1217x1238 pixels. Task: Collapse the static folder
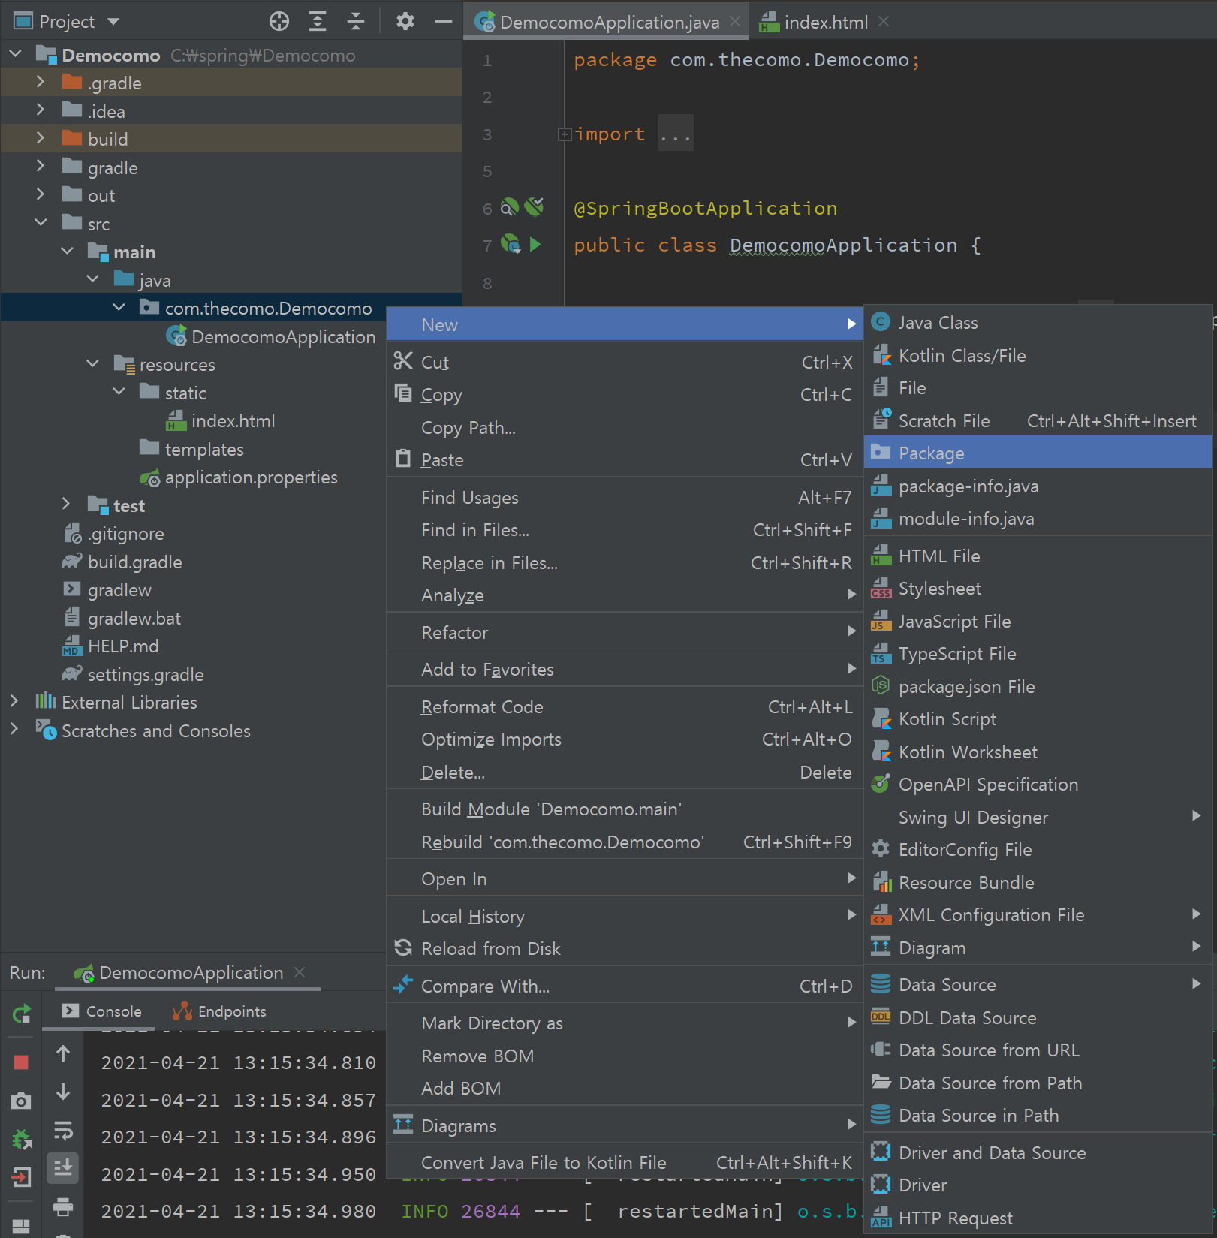119,392
